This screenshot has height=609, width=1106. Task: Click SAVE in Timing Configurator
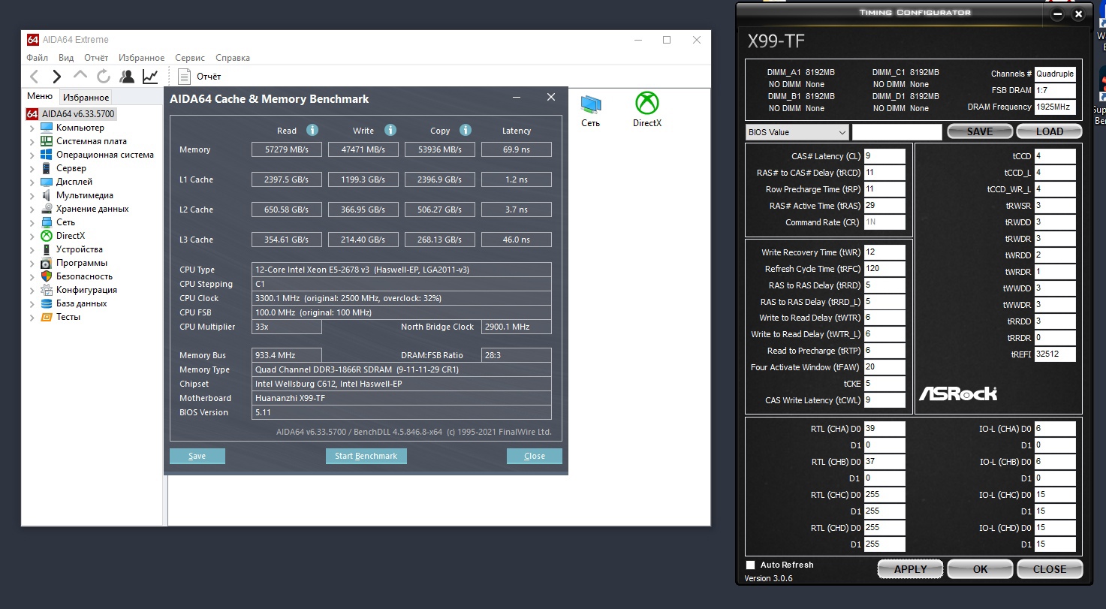coord(980,131)
